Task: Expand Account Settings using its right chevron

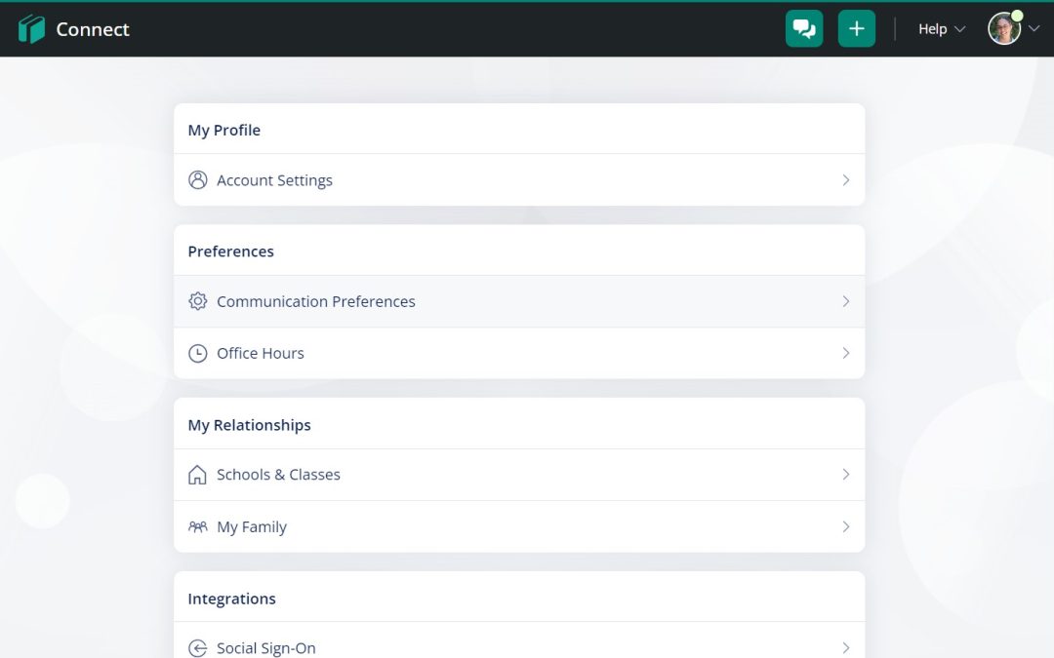Action: click(x=845, y=180)
